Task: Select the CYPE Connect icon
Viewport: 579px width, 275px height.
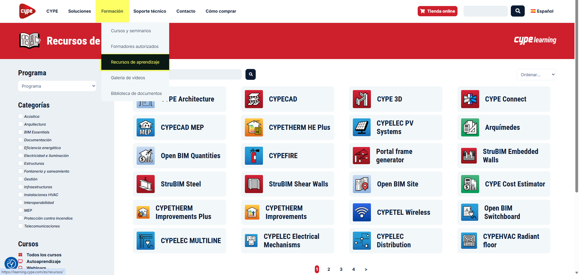Action: [x=470, y=99]
